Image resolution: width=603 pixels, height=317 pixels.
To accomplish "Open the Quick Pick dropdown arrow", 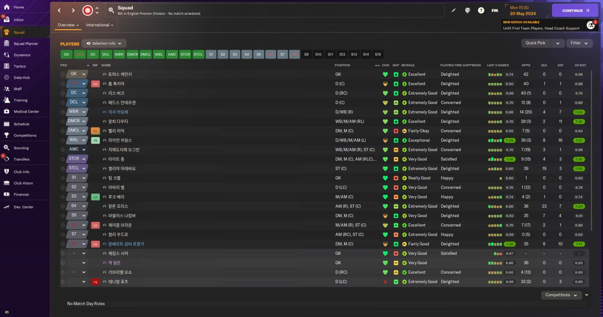I will click(x=558, y=43).
